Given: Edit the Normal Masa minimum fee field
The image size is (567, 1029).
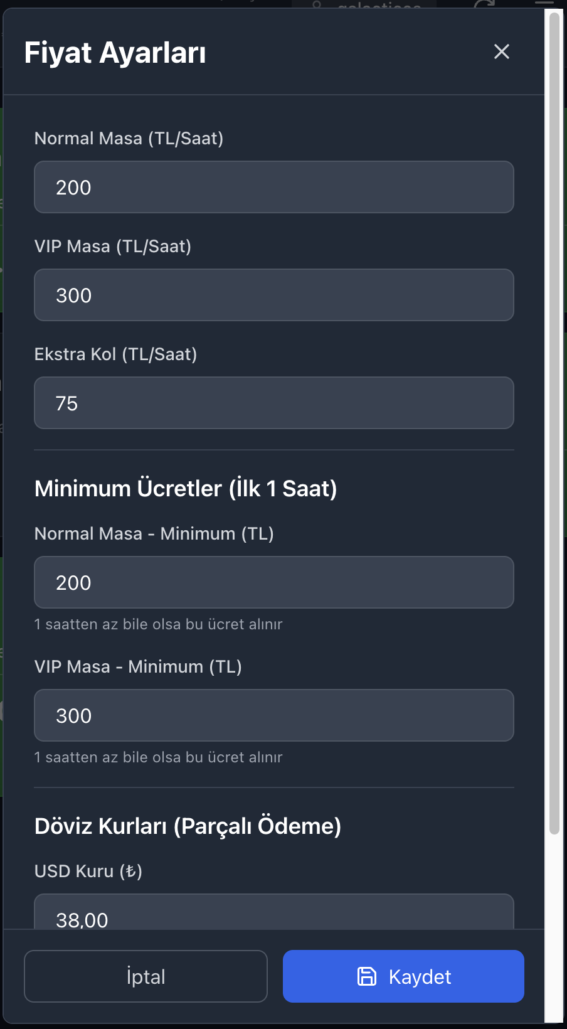Looking at the screenshot, I should [x=274, y=582].
